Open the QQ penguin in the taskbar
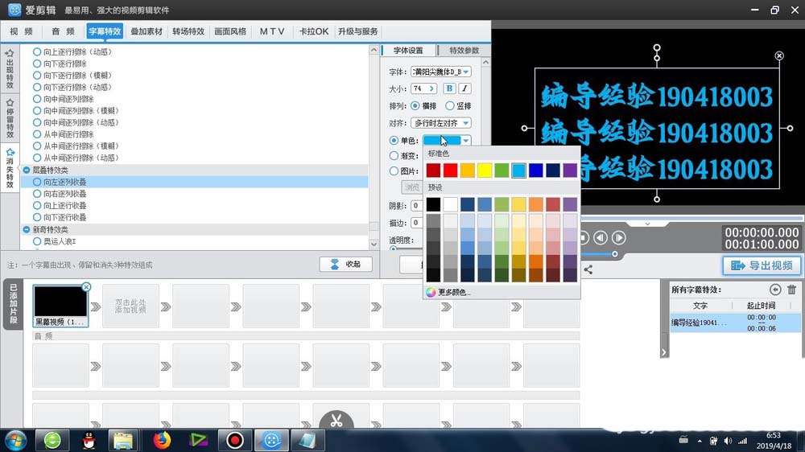The height and width of the screenshot is (452, 805). coord(89,440)
